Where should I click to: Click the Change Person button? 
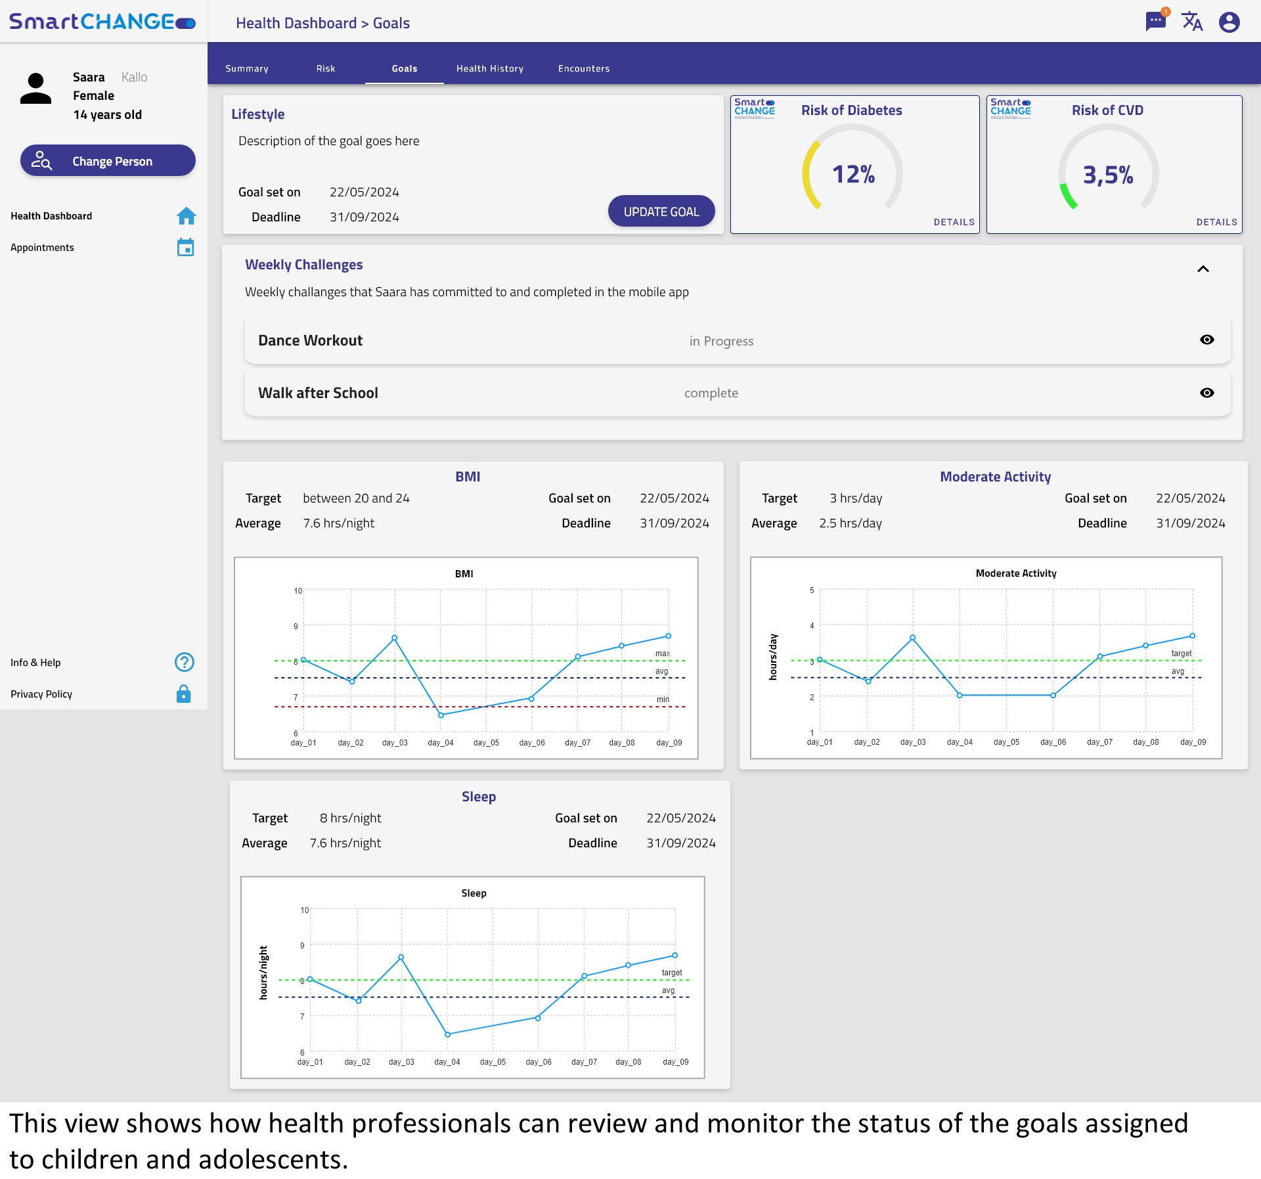pyautogui.click(x=108, y=161)
